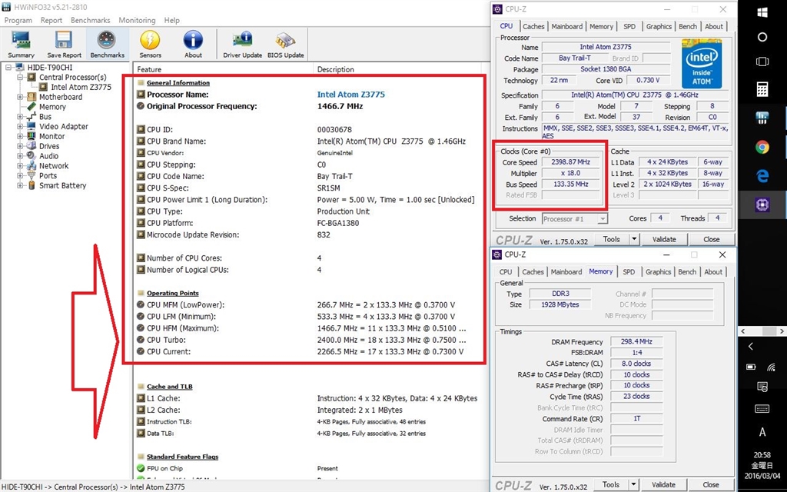Switch to Mainboard tab in upper CPU-Z window
The height and width of the screenshot is (492, 787).
(x=566, y=26)
